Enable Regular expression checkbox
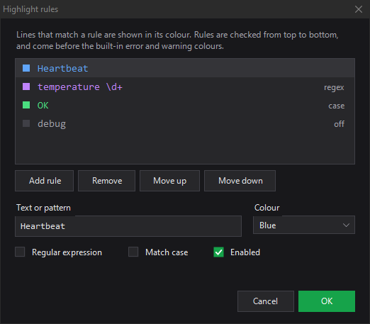The height and width of the screenshot is (324, 370). click(20, 252)
